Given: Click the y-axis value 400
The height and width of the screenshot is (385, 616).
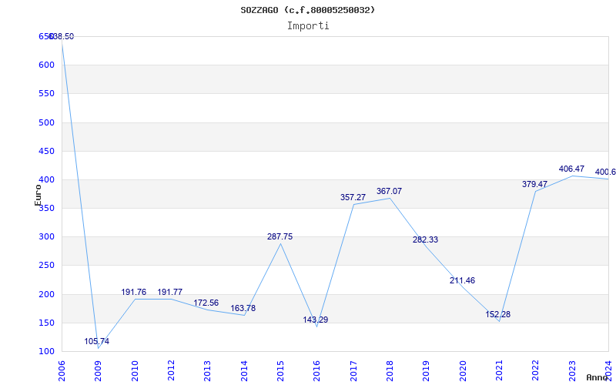Looking at the screenshot, I should coord(46,180).
